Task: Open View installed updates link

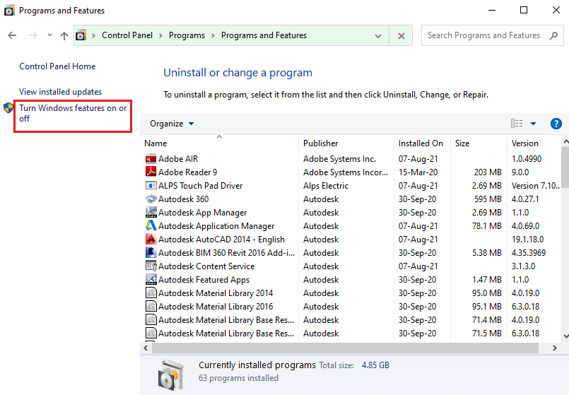Action: click(60, 92)
